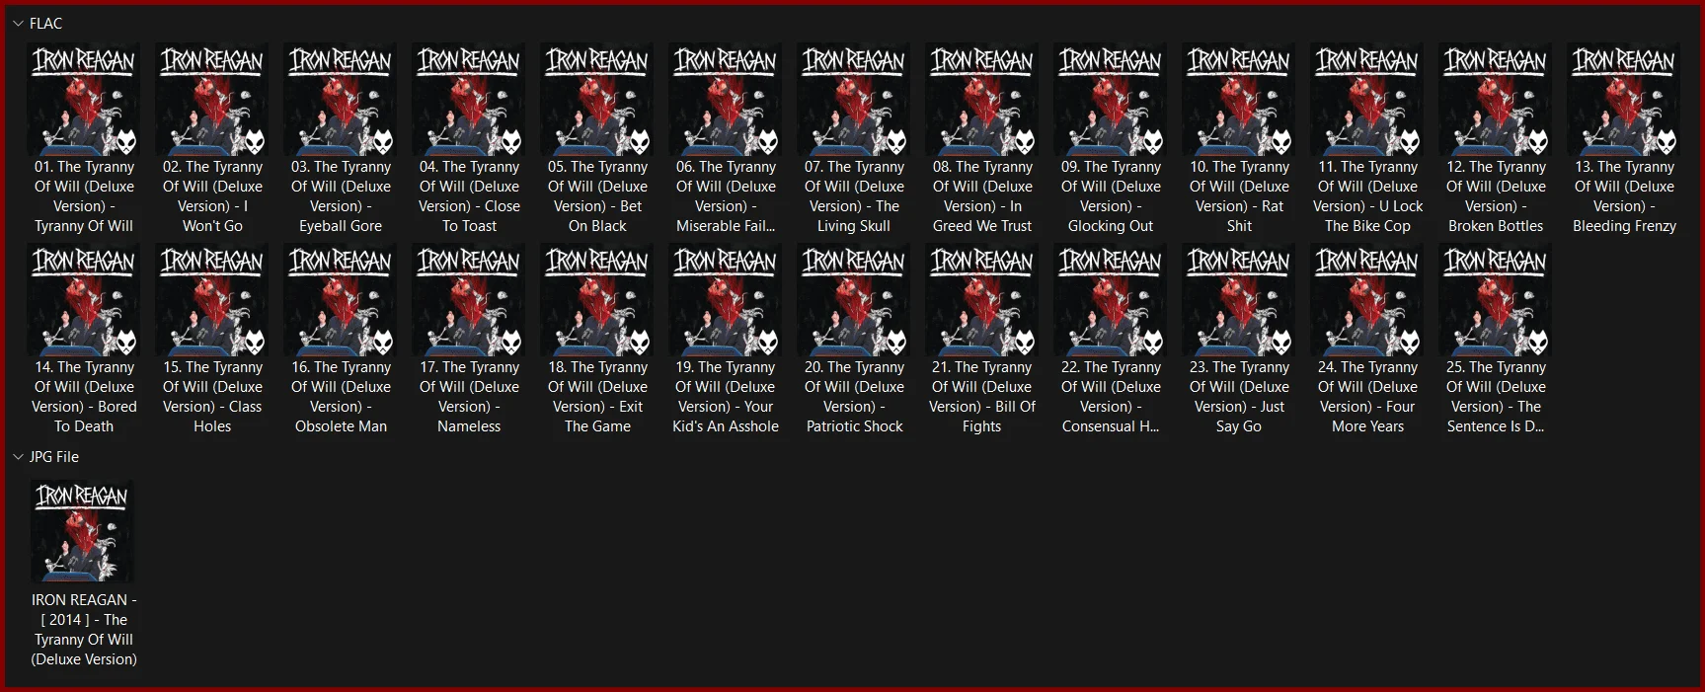Select track 19 Your Kid's An Asshole icon

726,299
